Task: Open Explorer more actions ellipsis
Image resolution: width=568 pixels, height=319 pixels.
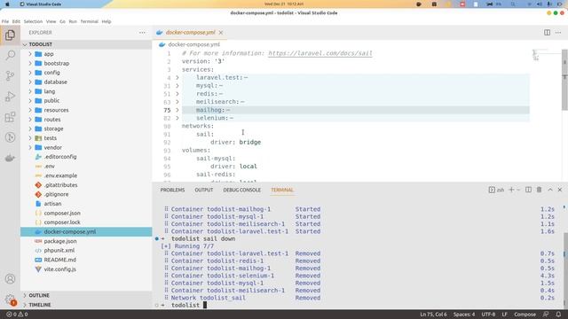Action: 142,33
